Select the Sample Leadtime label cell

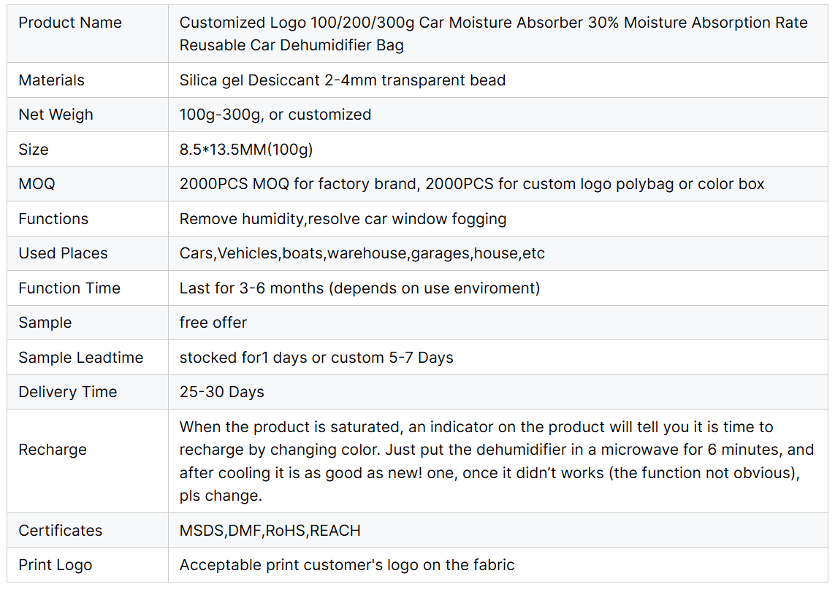pos(80,358)
